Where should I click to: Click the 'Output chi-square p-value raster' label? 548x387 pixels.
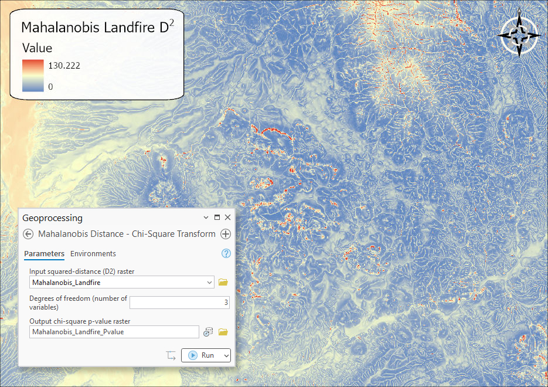click(80, 321)
